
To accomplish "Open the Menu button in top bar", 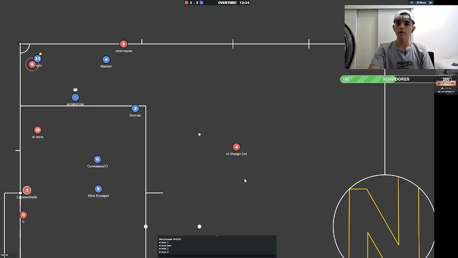I will coord(421,3).
